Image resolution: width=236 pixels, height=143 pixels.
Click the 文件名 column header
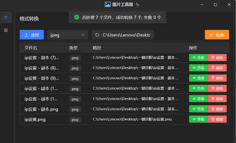click(x=31, y=48)
